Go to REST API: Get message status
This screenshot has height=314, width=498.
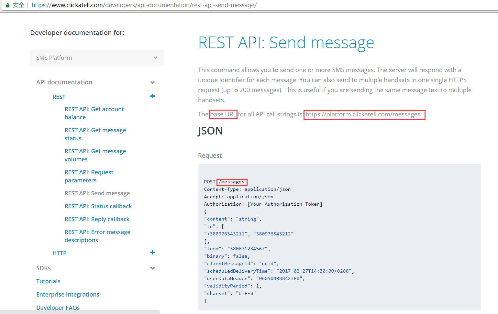click(95, 134)
